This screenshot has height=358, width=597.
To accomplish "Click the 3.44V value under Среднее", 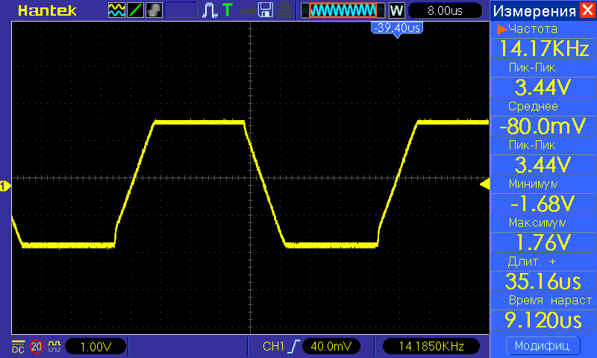I will pyautogui.click(x=543, y=165).
